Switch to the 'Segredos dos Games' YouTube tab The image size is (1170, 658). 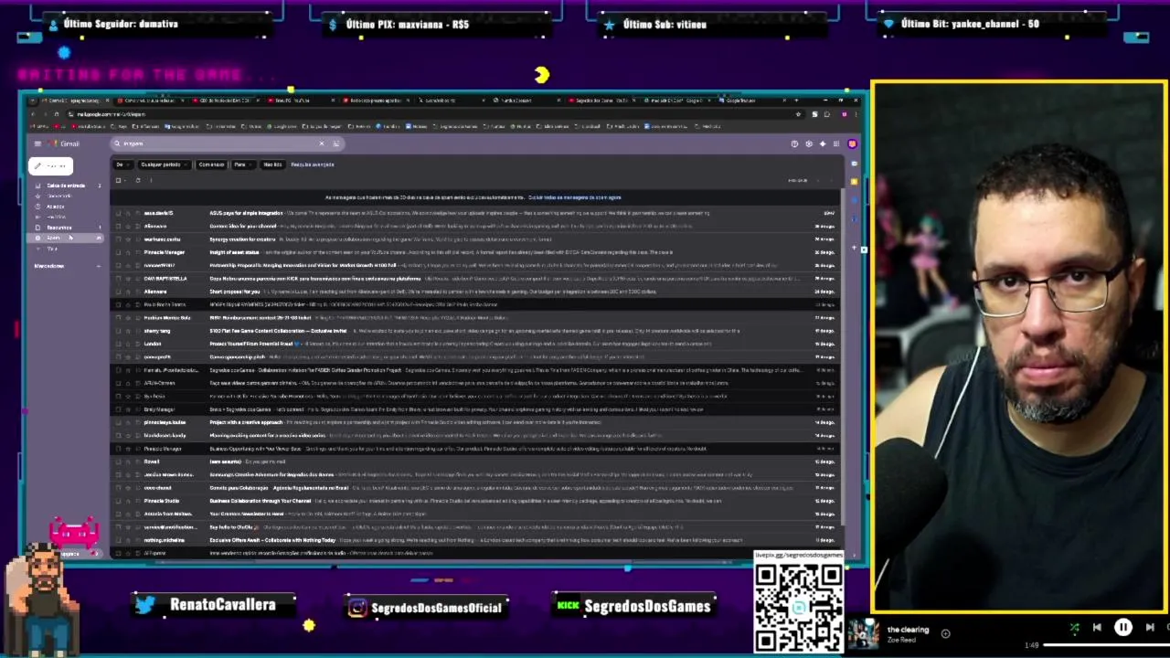[x=601, y=101]
